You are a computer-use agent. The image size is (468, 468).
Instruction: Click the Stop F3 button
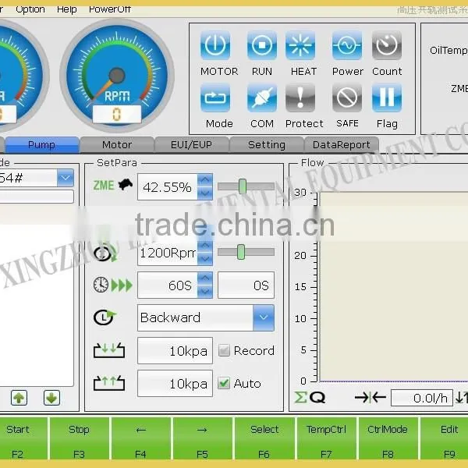[79, 438]
